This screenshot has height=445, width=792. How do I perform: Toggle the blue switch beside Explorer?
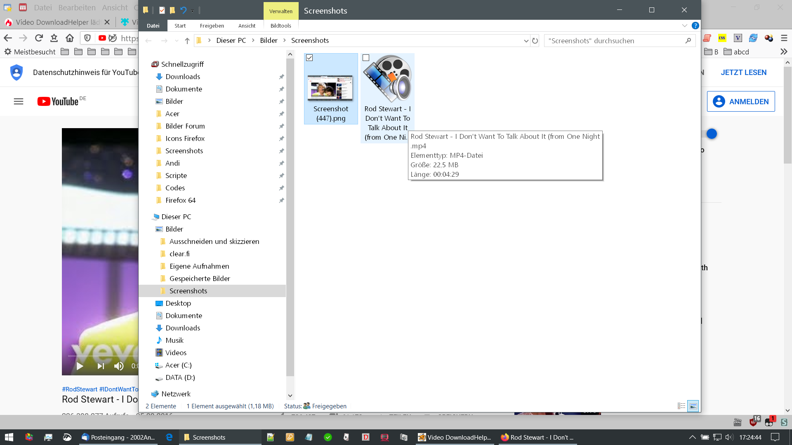tap(711, 134)
